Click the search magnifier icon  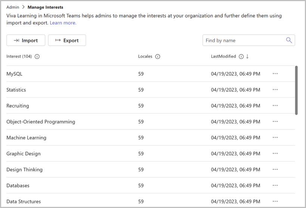pos(289,40)
